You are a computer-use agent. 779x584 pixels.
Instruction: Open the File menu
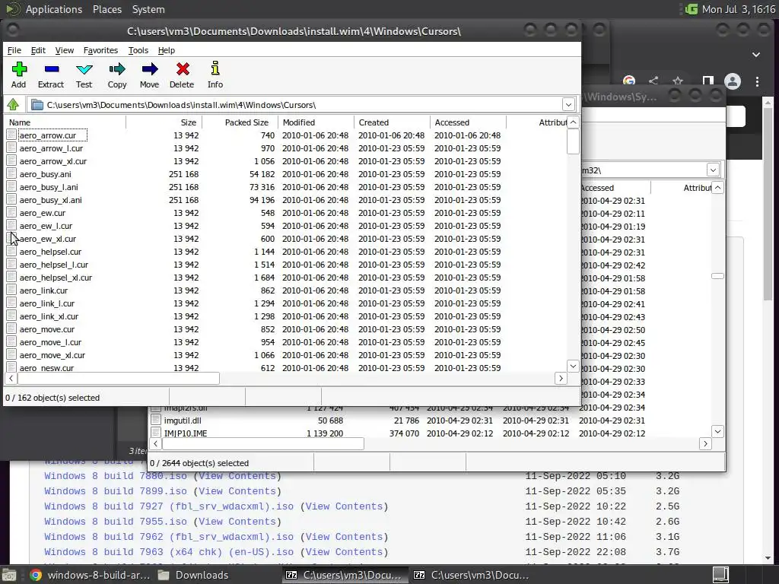tap(14, 50)
